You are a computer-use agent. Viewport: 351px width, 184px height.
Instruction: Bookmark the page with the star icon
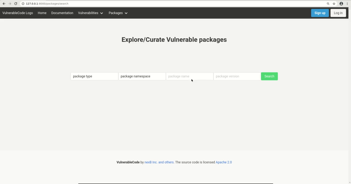click(334, 4)
